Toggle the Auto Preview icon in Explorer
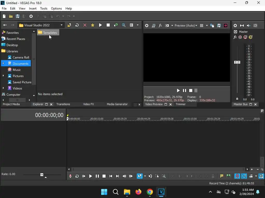 [116, 25]
